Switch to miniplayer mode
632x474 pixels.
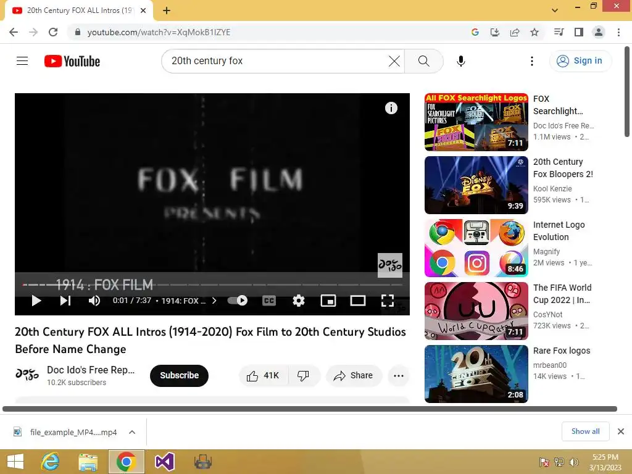click(328, 301)
